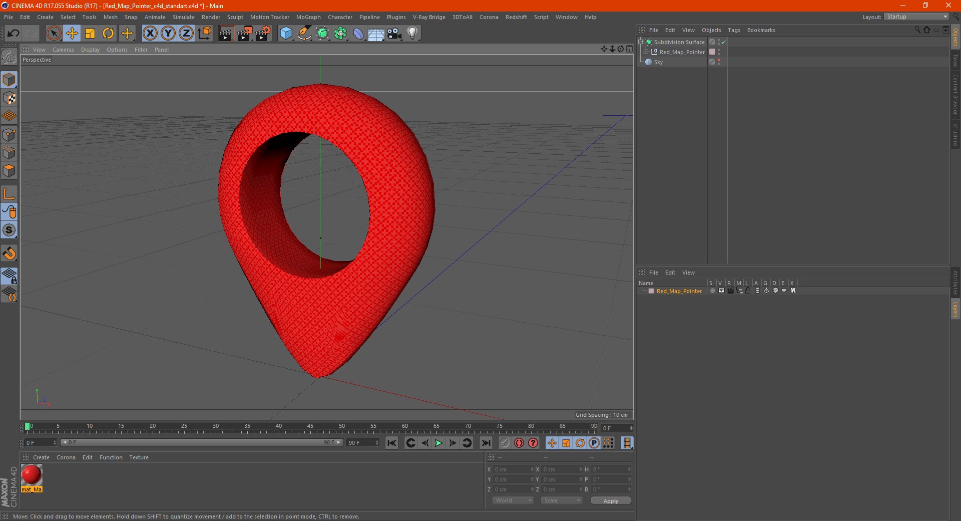Click the Record Active Objects button
Image resolution: width=961 pixels, height=521 pixels.
[x=505, y=443]
